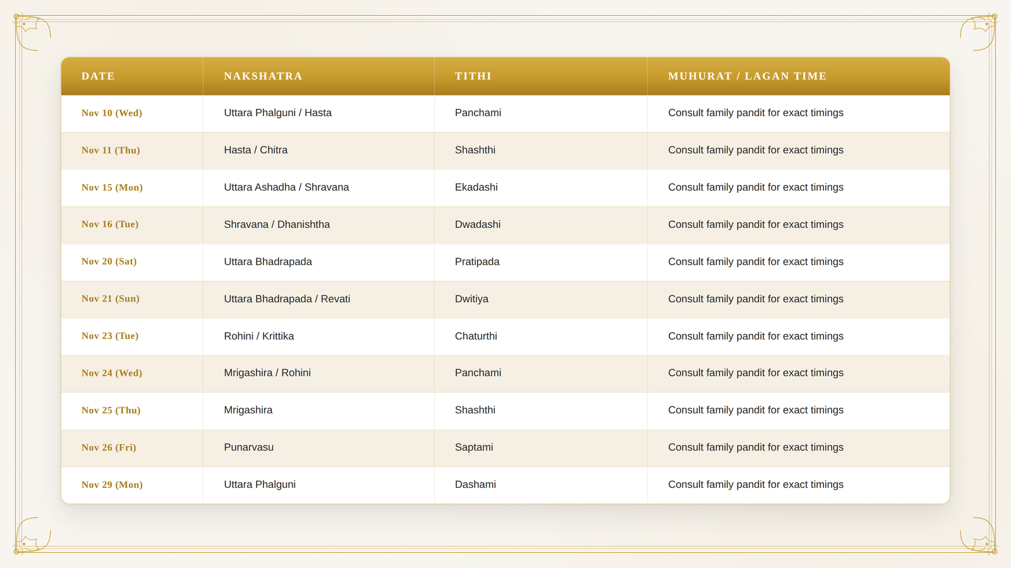Click the Nov 25 (Thu) date
The image size is (1011, 568).
[x=111, y=410]
